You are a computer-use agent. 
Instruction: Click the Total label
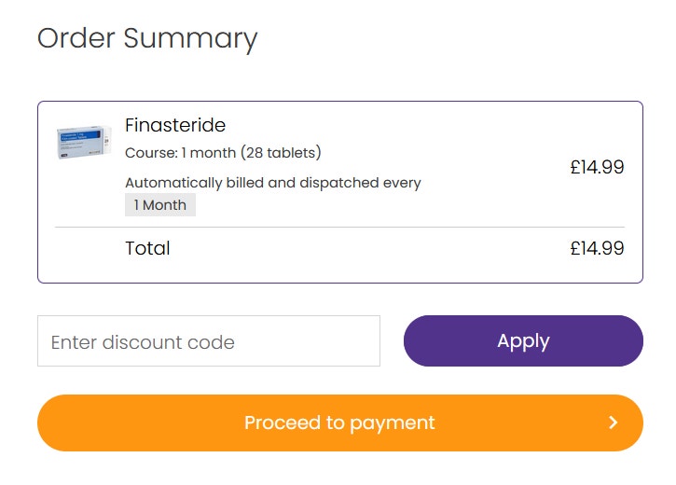(x=147, y=248)
